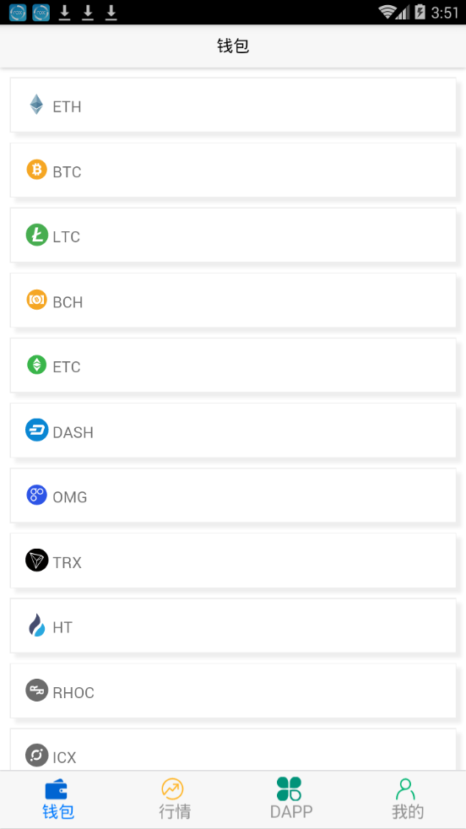Image resolution: width=466 pixels, height=829 pixels.
Task: Switch to the DAPP tab
Action: tap(291, 799)
